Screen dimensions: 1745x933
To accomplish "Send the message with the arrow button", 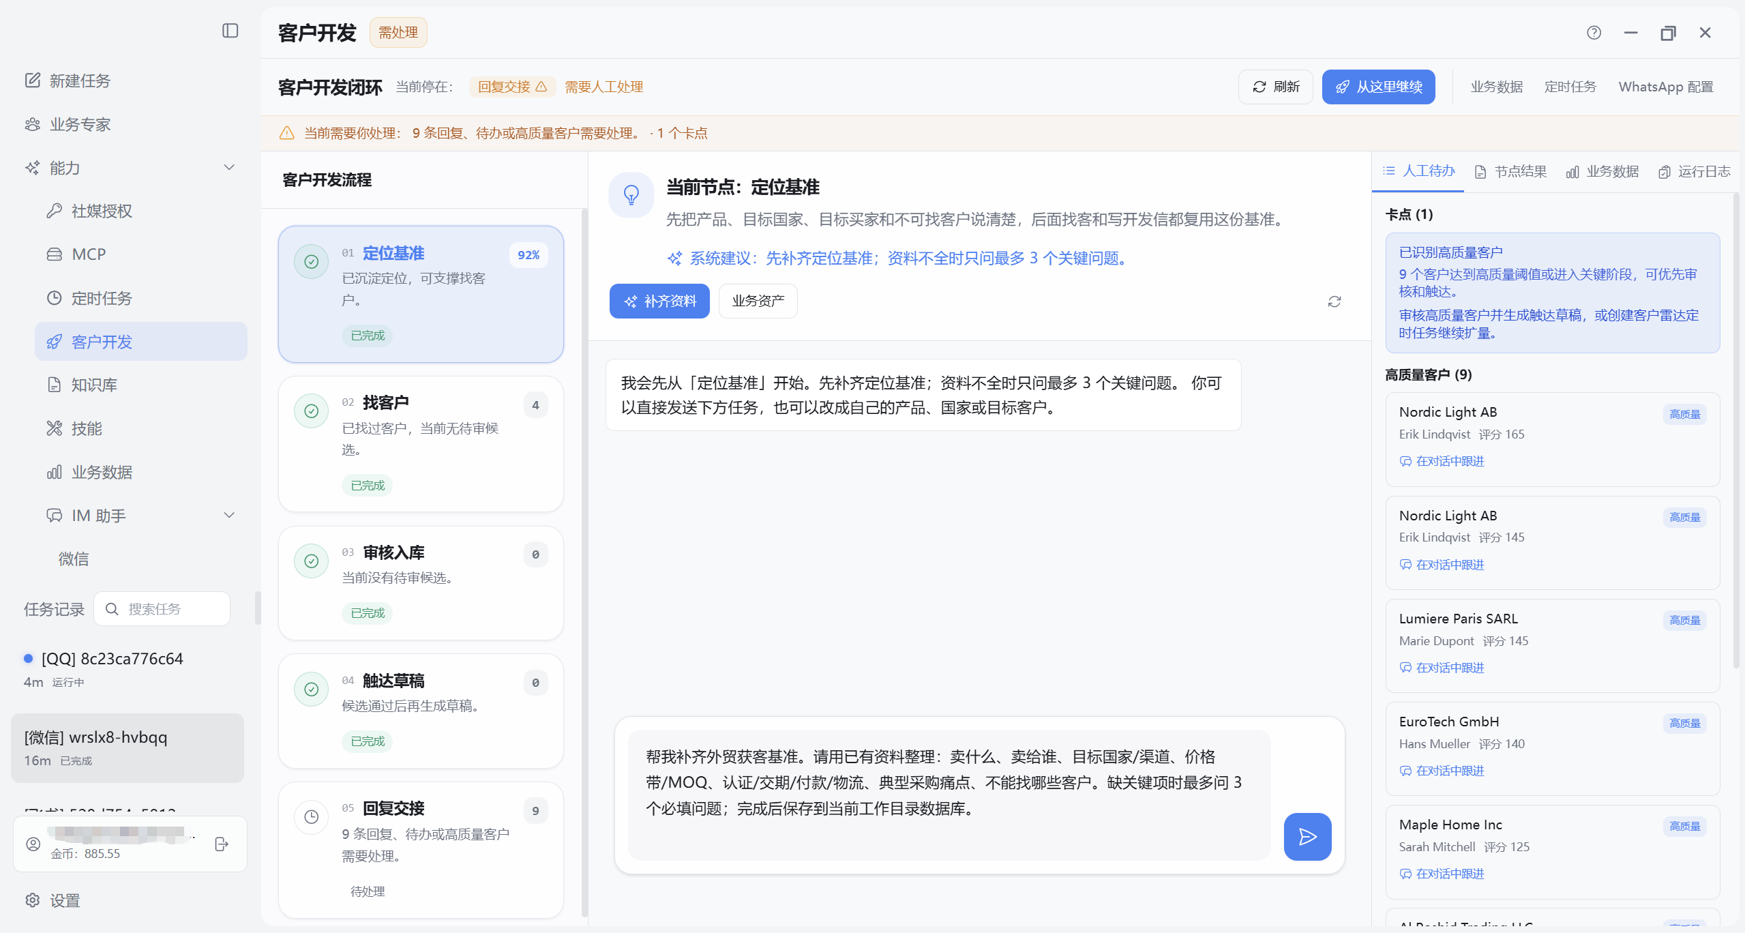I will [1307, 836].
